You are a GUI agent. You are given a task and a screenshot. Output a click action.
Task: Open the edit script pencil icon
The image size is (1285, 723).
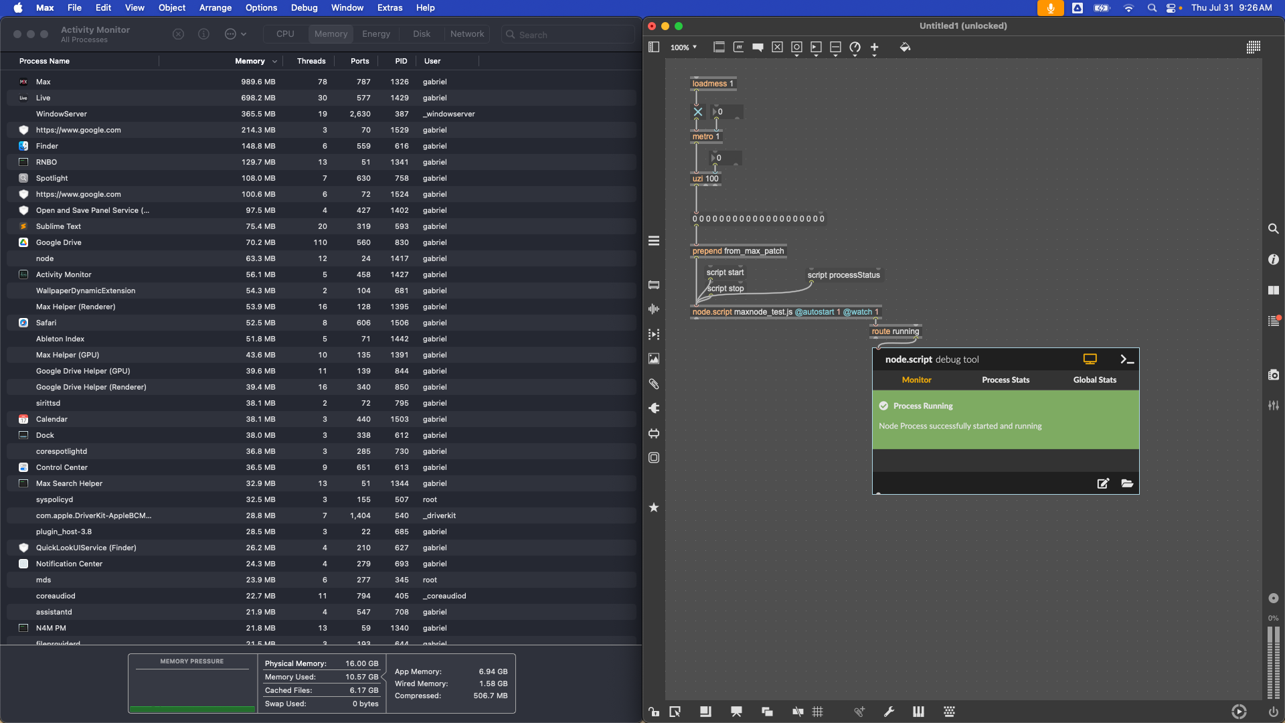(x=1103, y=483)
